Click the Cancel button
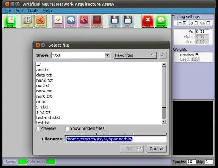The height and width of the screenshot is (168, 218). click(156, 149)
